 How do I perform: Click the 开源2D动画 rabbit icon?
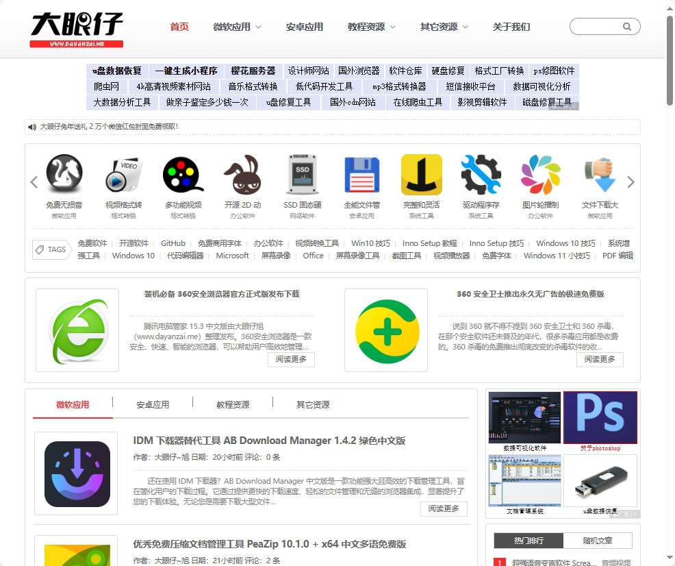pos(242,175)
